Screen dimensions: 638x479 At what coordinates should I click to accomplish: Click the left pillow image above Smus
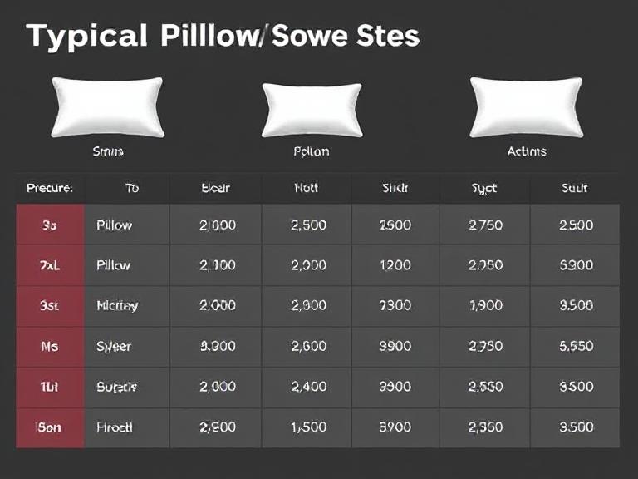pos(108,107)
